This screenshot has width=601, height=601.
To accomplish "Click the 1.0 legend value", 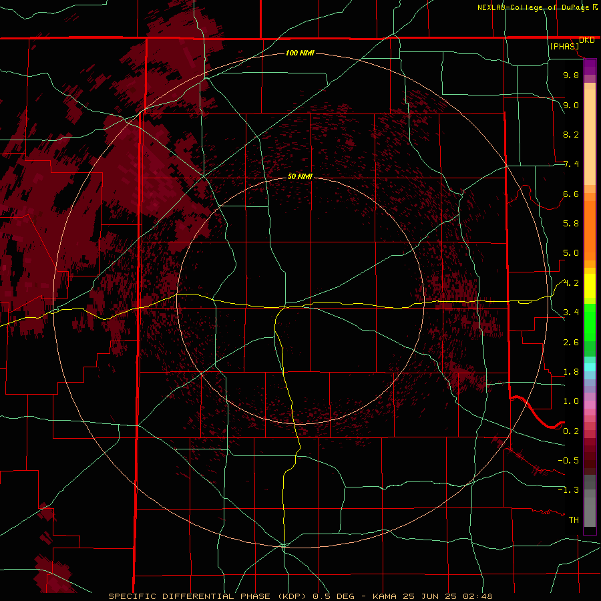I will coord(571,401).
